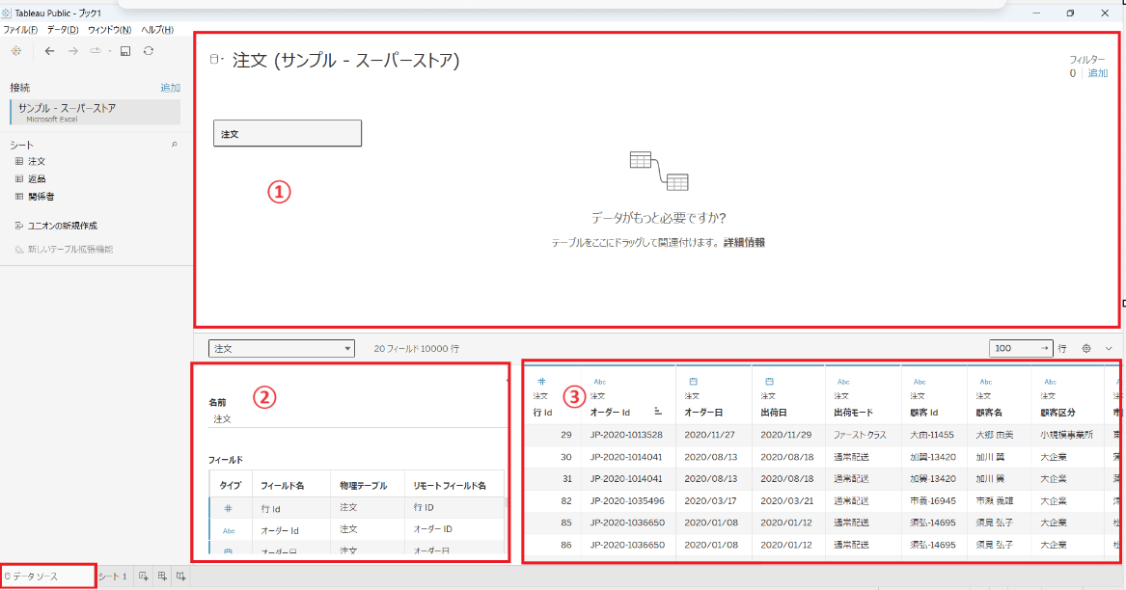Click the forward arrow in toolbar
The width and height of the screenshot is (1126, 590).
(x=72, y=51)
